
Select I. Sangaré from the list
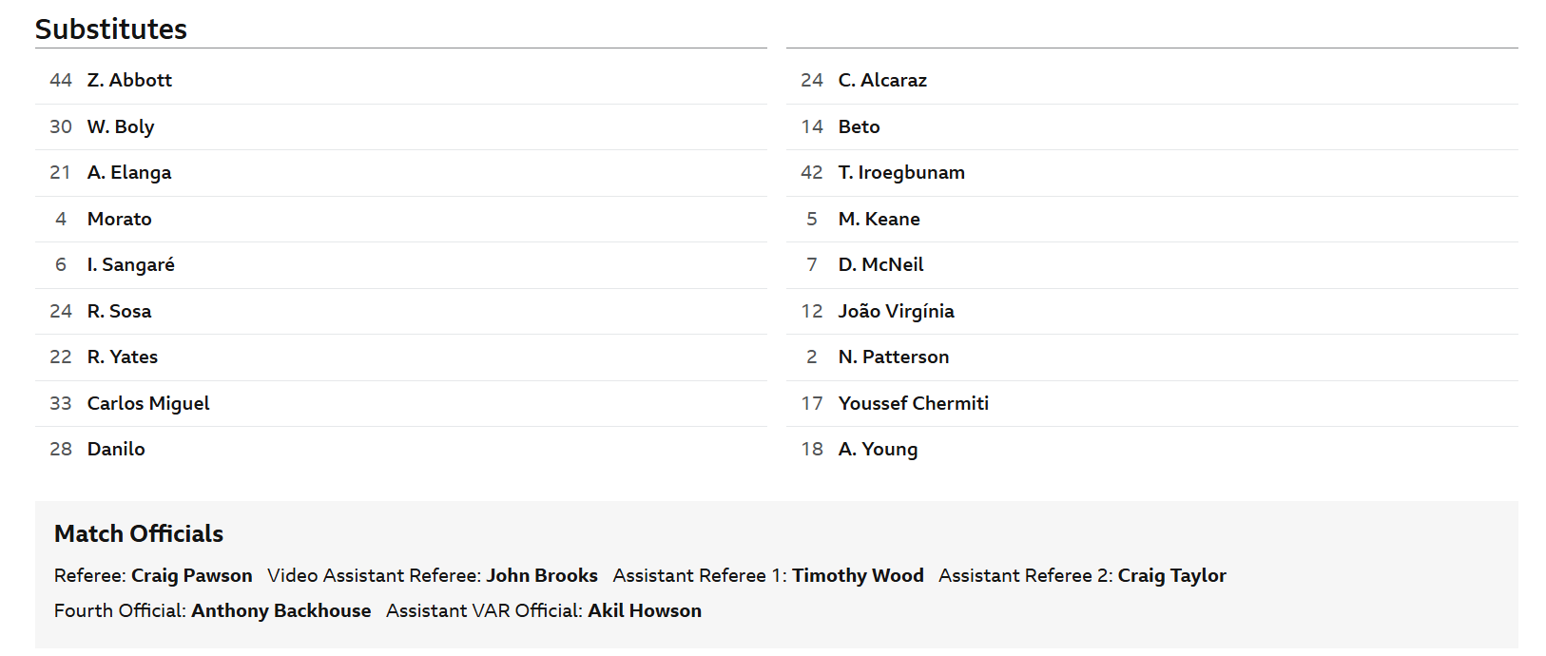pyautogui.click(x=400, y=265)
